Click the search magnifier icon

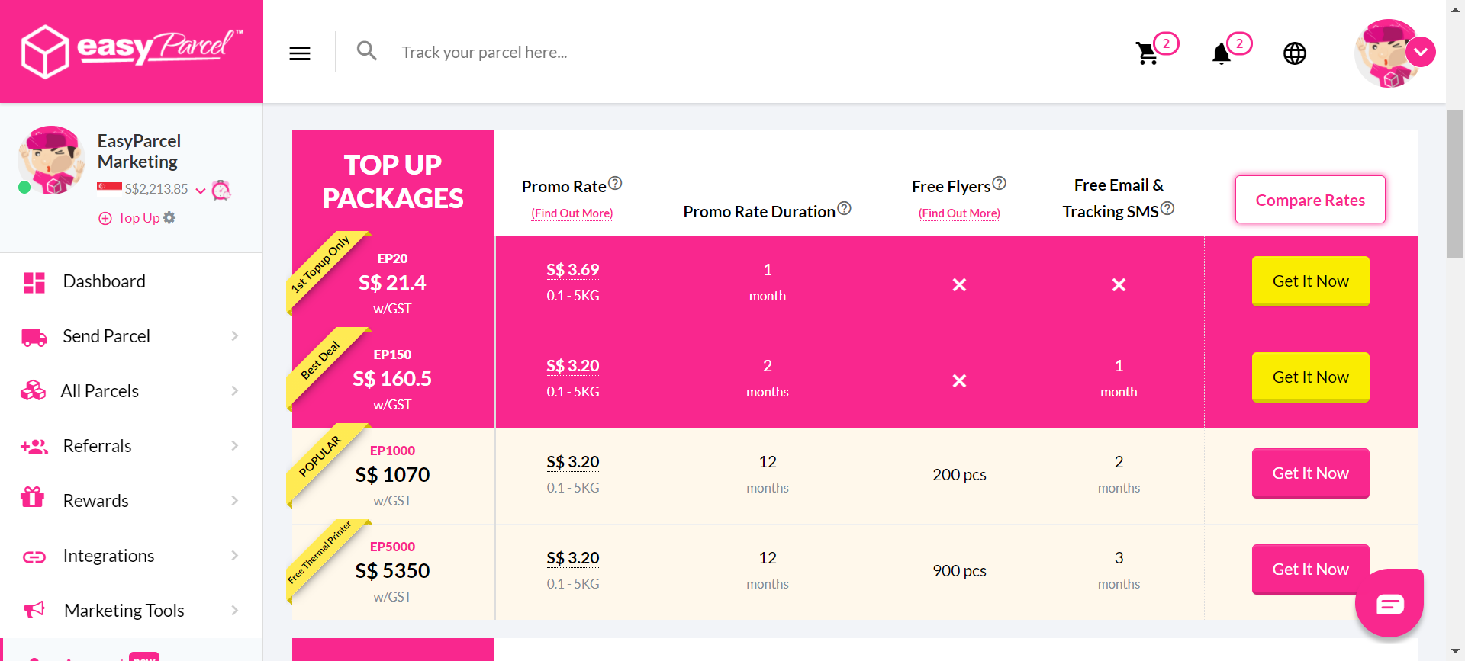[x=367, y=51]
